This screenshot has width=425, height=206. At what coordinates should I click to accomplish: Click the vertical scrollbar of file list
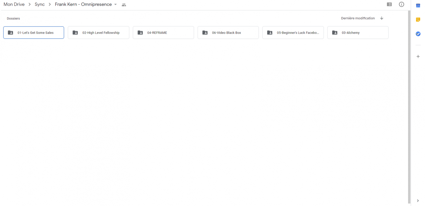[x=409, y=107]
